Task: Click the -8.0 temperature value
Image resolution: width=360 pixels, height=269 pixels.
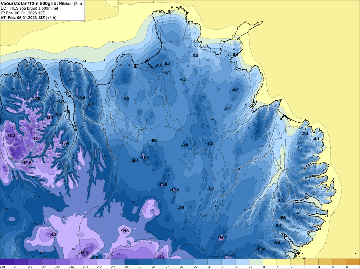Action: 41,69
